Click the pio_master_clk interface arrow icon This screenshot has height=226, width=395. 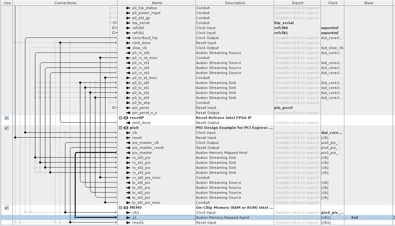(128, 142)
